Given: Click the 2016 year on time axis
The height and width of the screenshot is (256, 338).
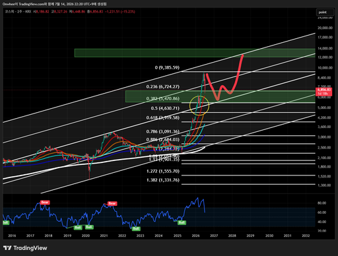Looking at the screenshot, I should 12,236.
